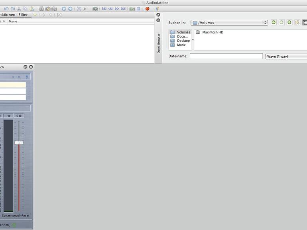Click the yellow down-triangle filter icon
The image size is (307, 230).
point(35,15)
